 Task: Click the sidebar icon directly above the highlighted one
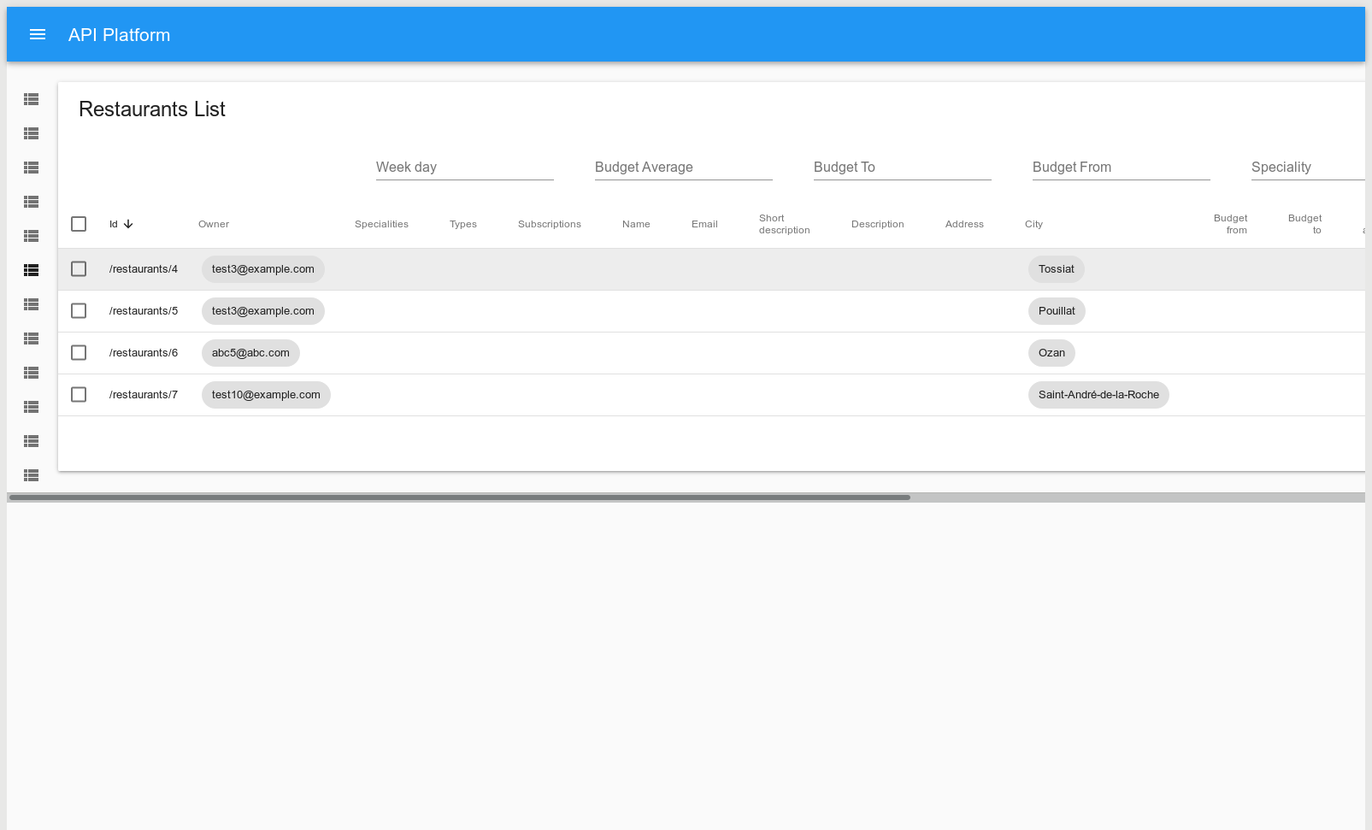click(31, 236)
